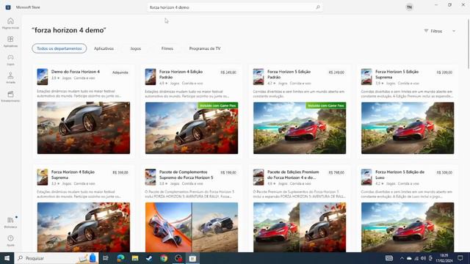Click the price on Forza Horizon 5 Edição Suprema
Image resolution: width=470 pixels, height=264 pixels.
(444, 73)
